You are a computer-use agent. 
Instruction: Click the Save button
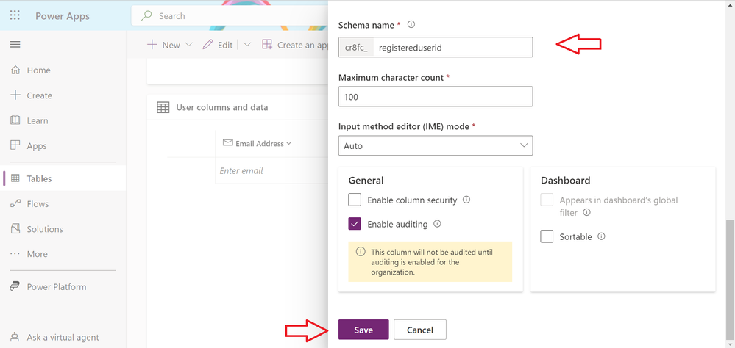pyautogui.click(x=363, y=330)
